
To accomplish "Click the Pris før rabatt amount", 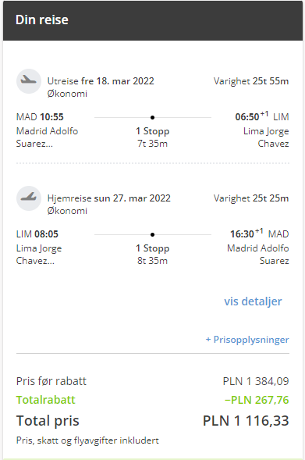I will click(x=256, y=381).
